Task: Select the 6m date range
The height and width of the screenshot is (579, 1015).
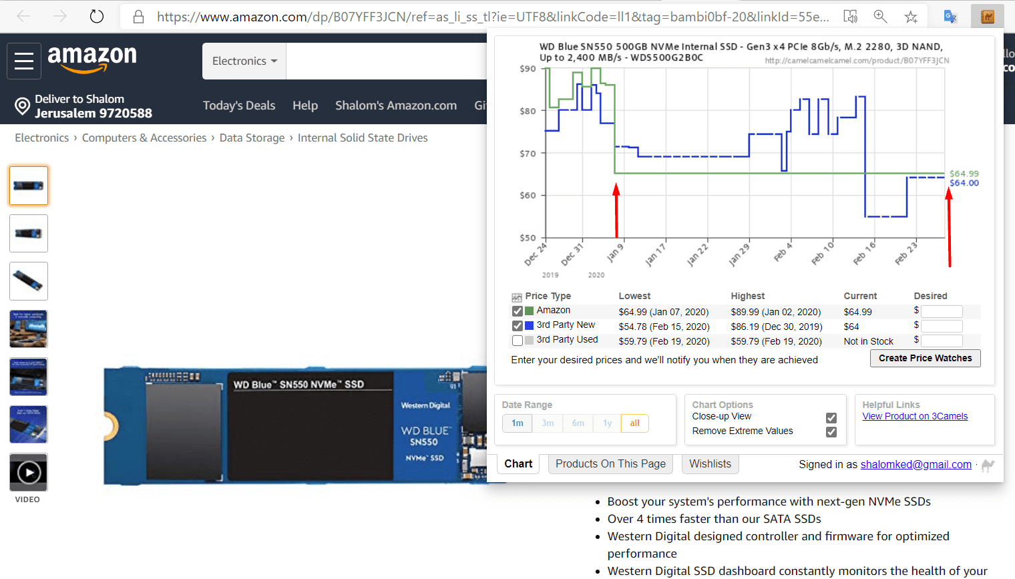Action: click(x=578, y=423)
